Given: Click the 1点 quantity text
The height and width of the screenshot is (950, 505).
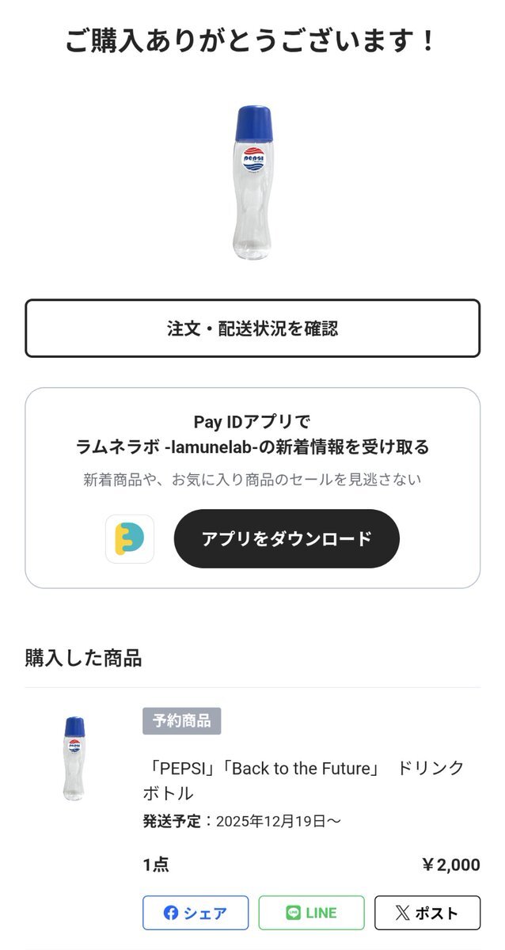Looking at the screenshot, I should point(156,865).
